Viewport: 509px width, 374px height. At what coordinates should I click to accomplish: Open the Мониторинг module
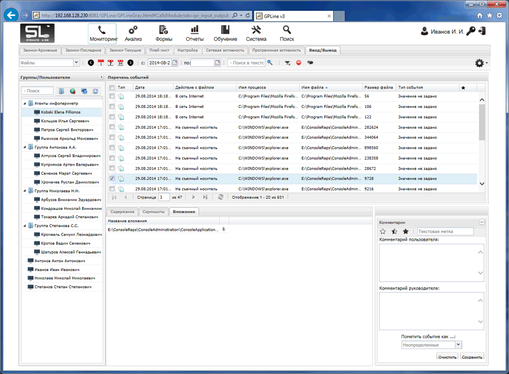pos(102,33)
